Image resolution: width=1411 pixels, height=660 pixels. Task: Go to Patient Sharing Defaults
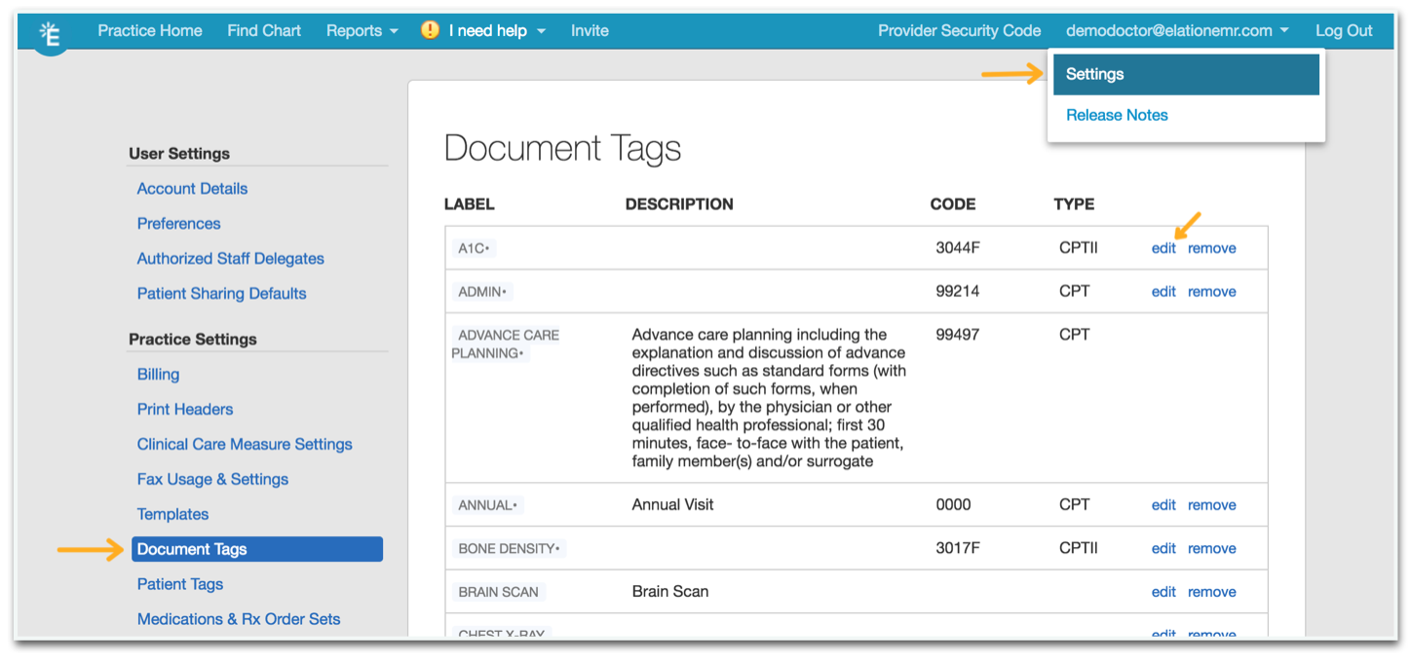(x=221, y=293)
